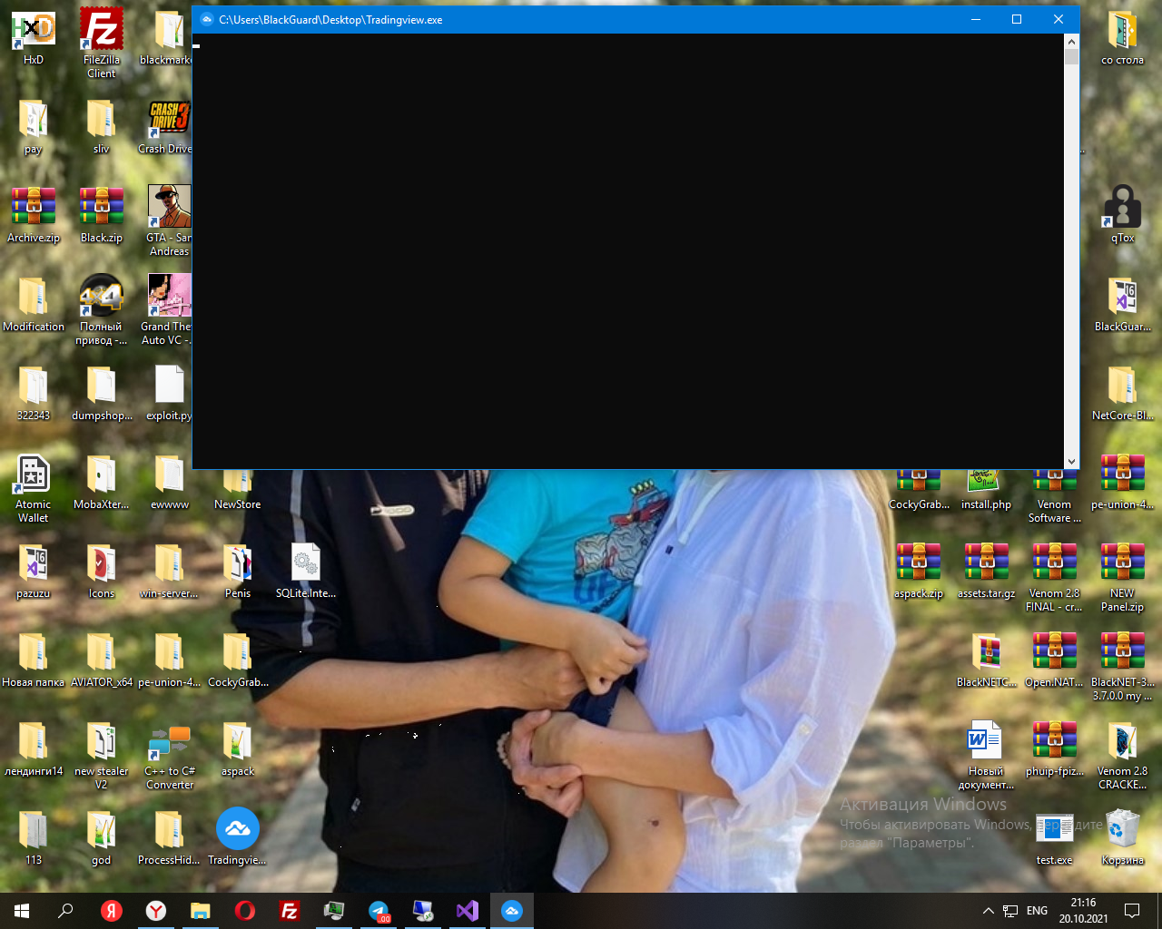Click the console scrollbar down arrow
Viewport: 1162px width, 929px height.
1071,461
